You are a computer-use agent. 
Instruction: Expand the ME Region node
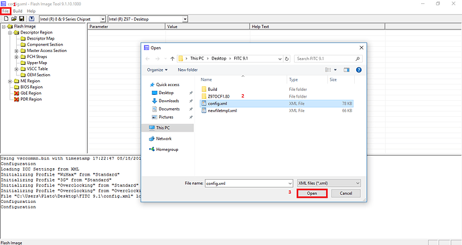[10, 81]
